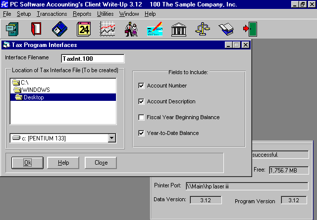
Task: Maximize the Tax Program Interfaces window
Action: (236, 45)
